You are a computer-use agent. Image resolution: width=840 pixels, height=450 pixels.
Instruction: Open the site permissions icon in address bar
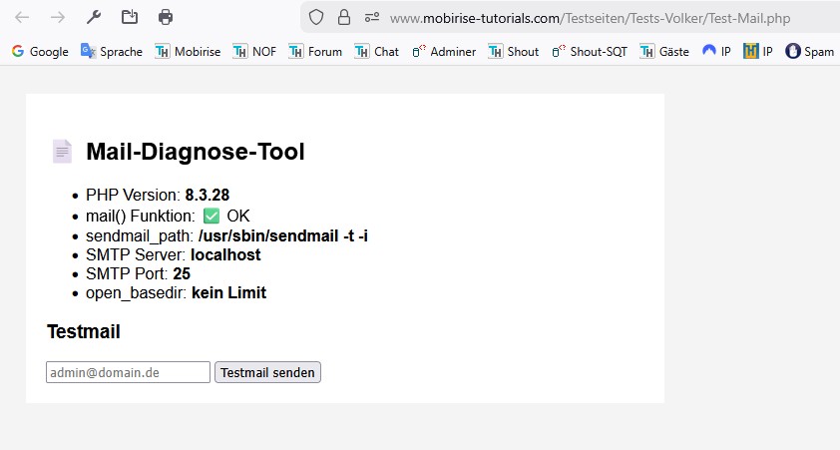tap(372, 17)
